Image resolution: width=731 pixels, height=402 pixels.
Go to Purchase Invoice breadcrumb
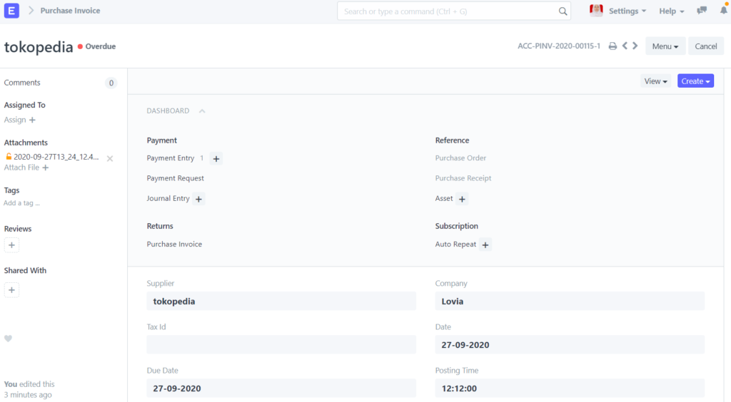point(70,10)
